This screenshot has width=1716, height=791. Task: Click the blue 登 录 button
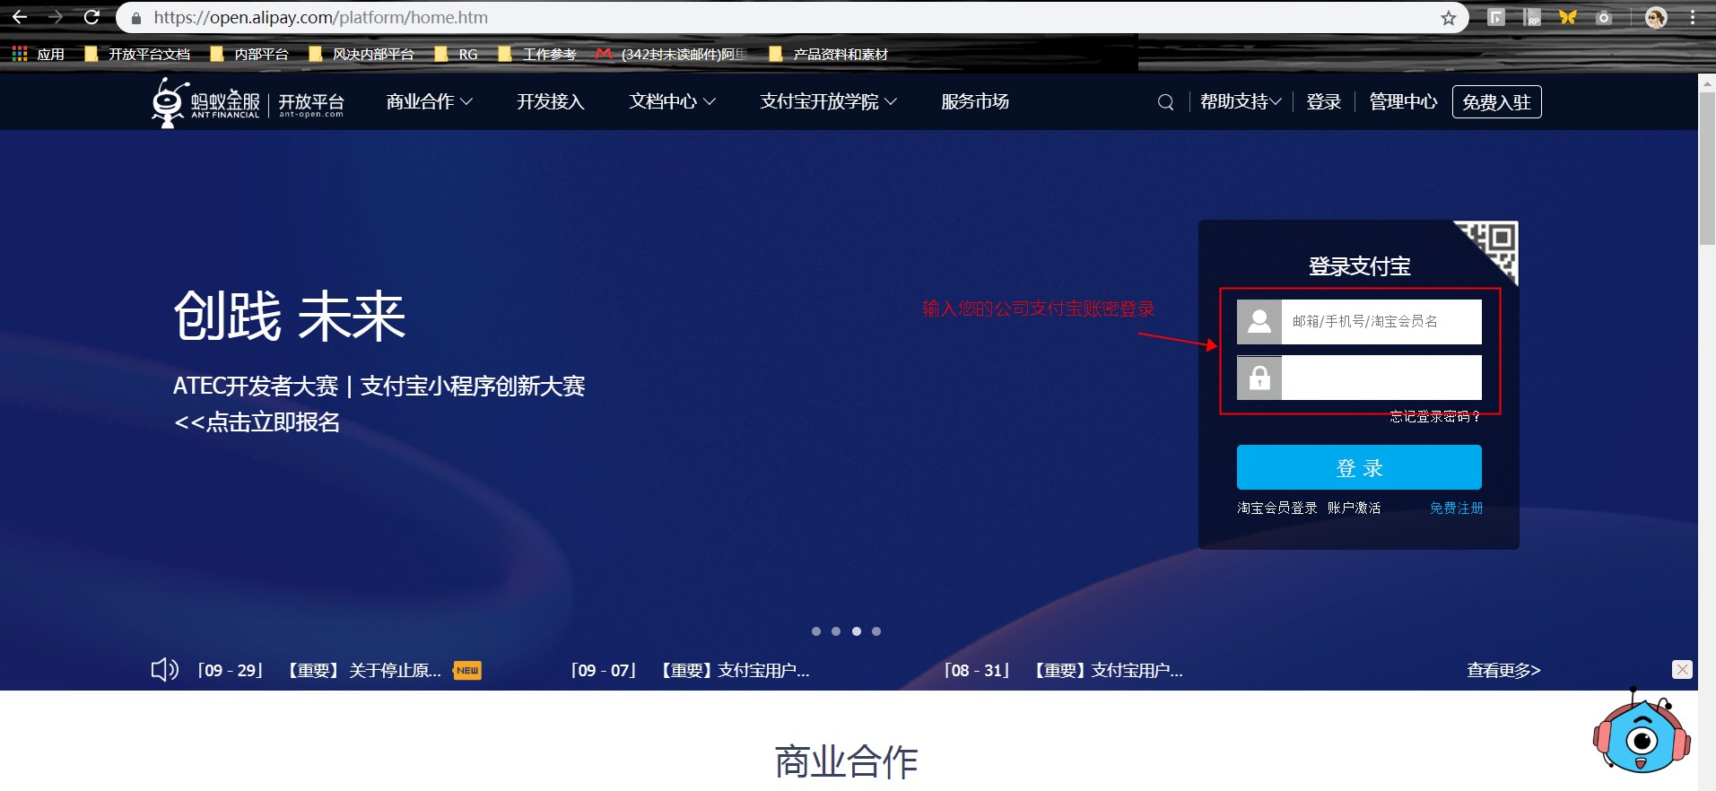(1359, 467)
